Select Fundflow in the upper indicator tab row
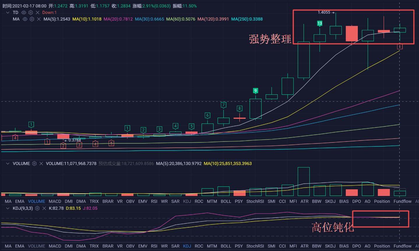The width and height of the screenshot is (419, 251). pyautogui.click(x=402, y=201)
